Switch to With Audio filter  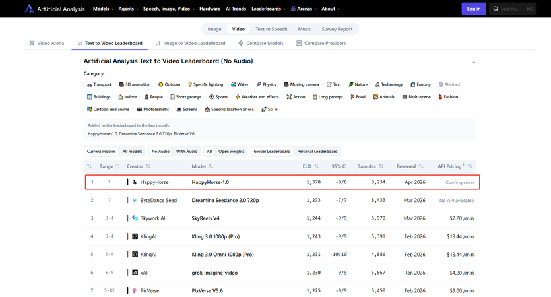187,152
